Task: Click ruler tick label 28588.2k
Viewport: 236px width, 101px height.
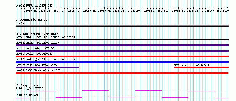Action: (178, 11)
